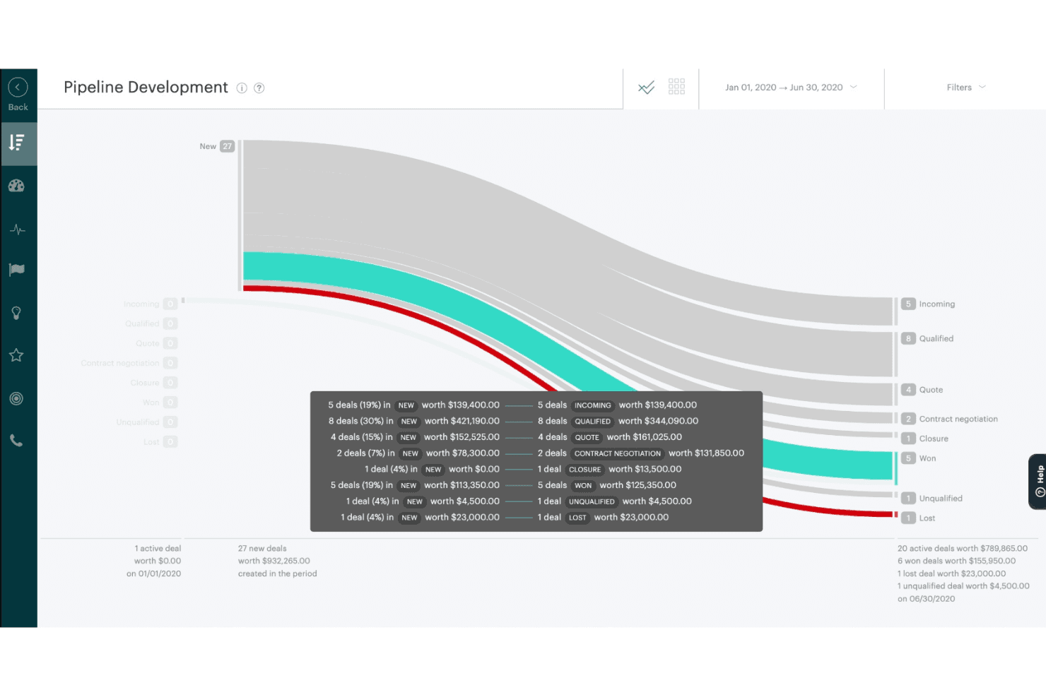This screenshot has width=1046, height=697.
Task: Click the question mark help icon by title
Action: (x=259, y=88)
